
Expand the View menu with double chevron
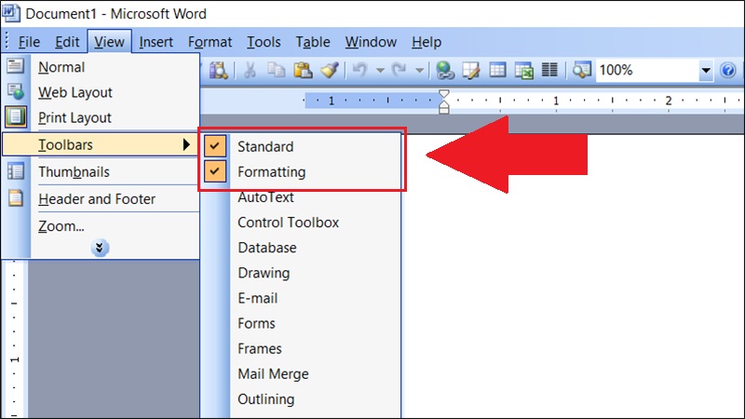pos(100,248)
